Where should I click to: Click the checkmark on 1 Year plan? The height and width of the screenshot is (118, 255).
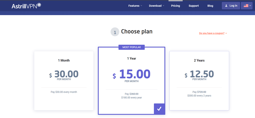[x=159, y=109]
